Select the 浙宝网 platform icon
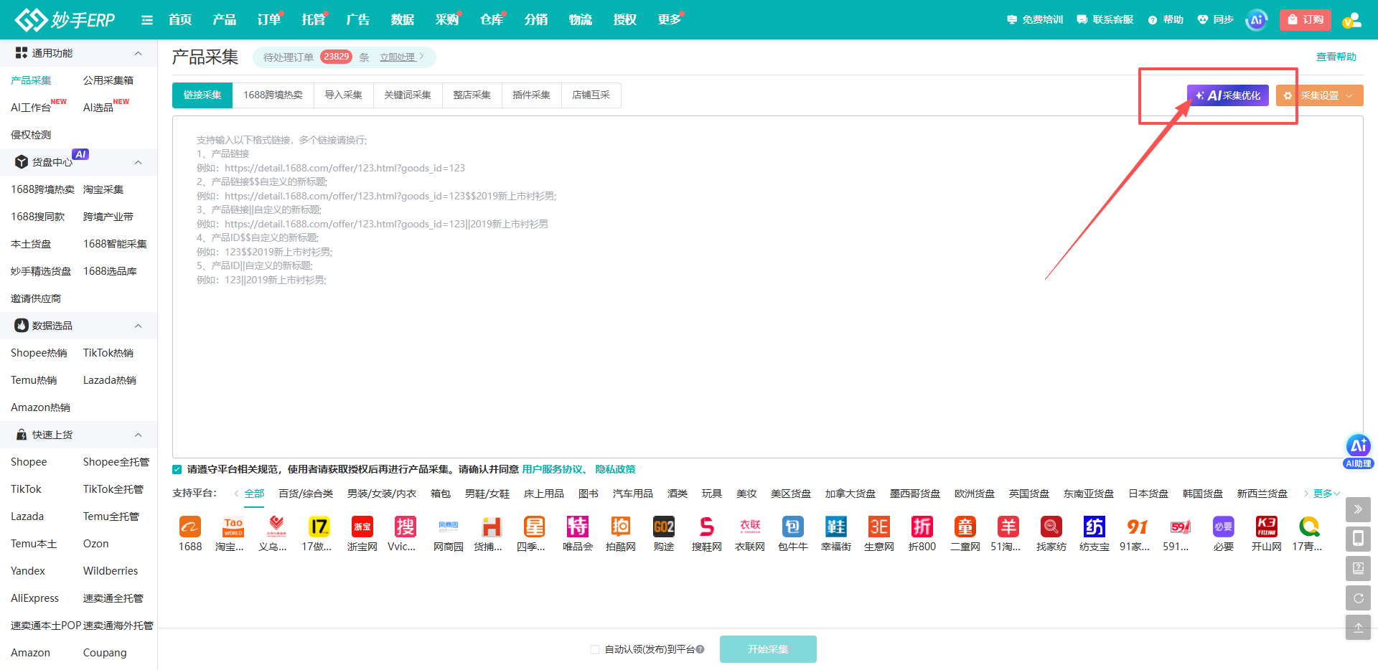The image size is (1378, 670). (362, 527)
